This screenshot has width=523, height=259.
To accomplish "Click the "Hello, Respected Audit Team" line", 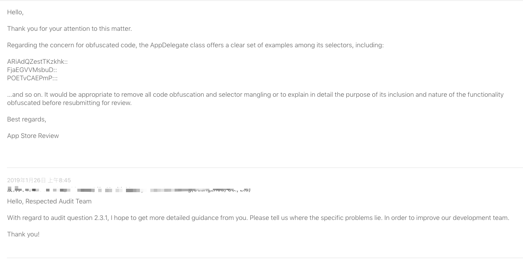I will coord(49,201).
